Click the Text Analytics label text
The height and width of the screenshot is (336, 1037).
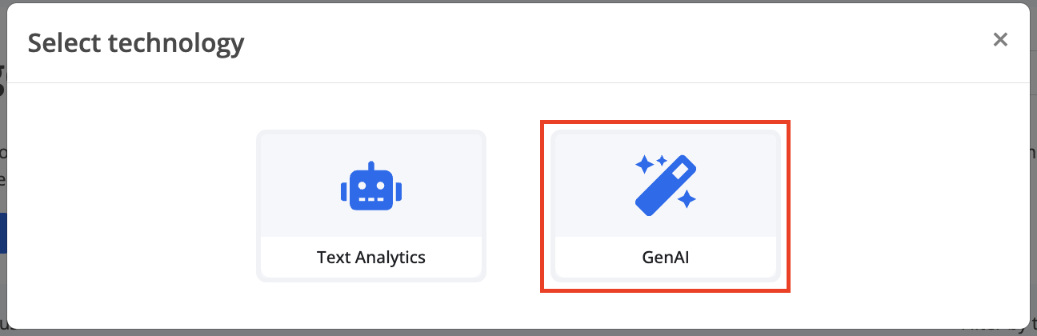[371, 258]
